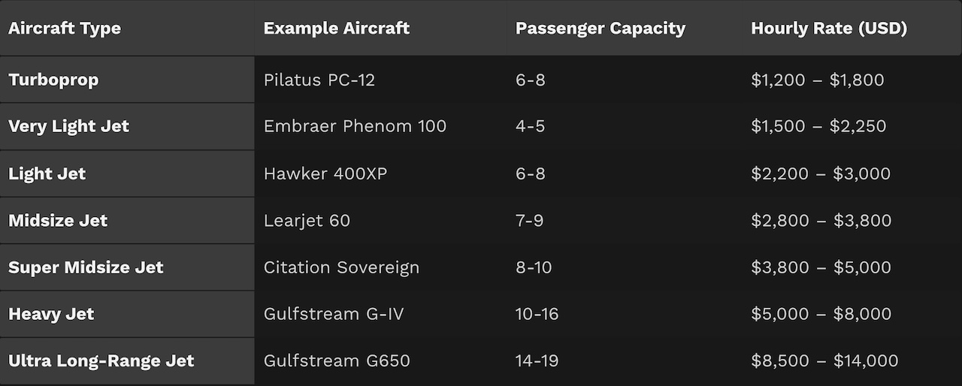Select the Turboprop row label

[x=53, y=80]
